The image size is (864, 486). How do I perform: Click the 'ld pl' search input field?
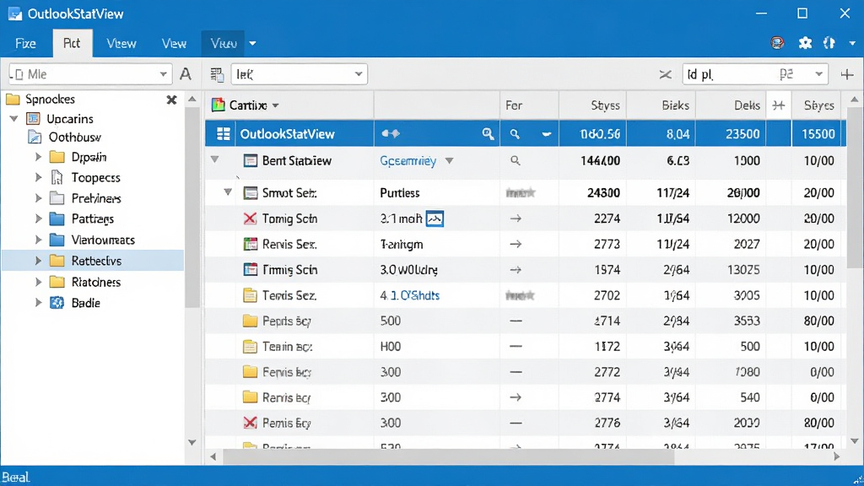click(755, 74)
